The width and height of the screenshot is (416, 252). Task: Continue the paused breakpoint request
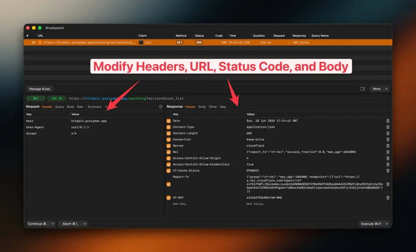click(x=38, y=224)
